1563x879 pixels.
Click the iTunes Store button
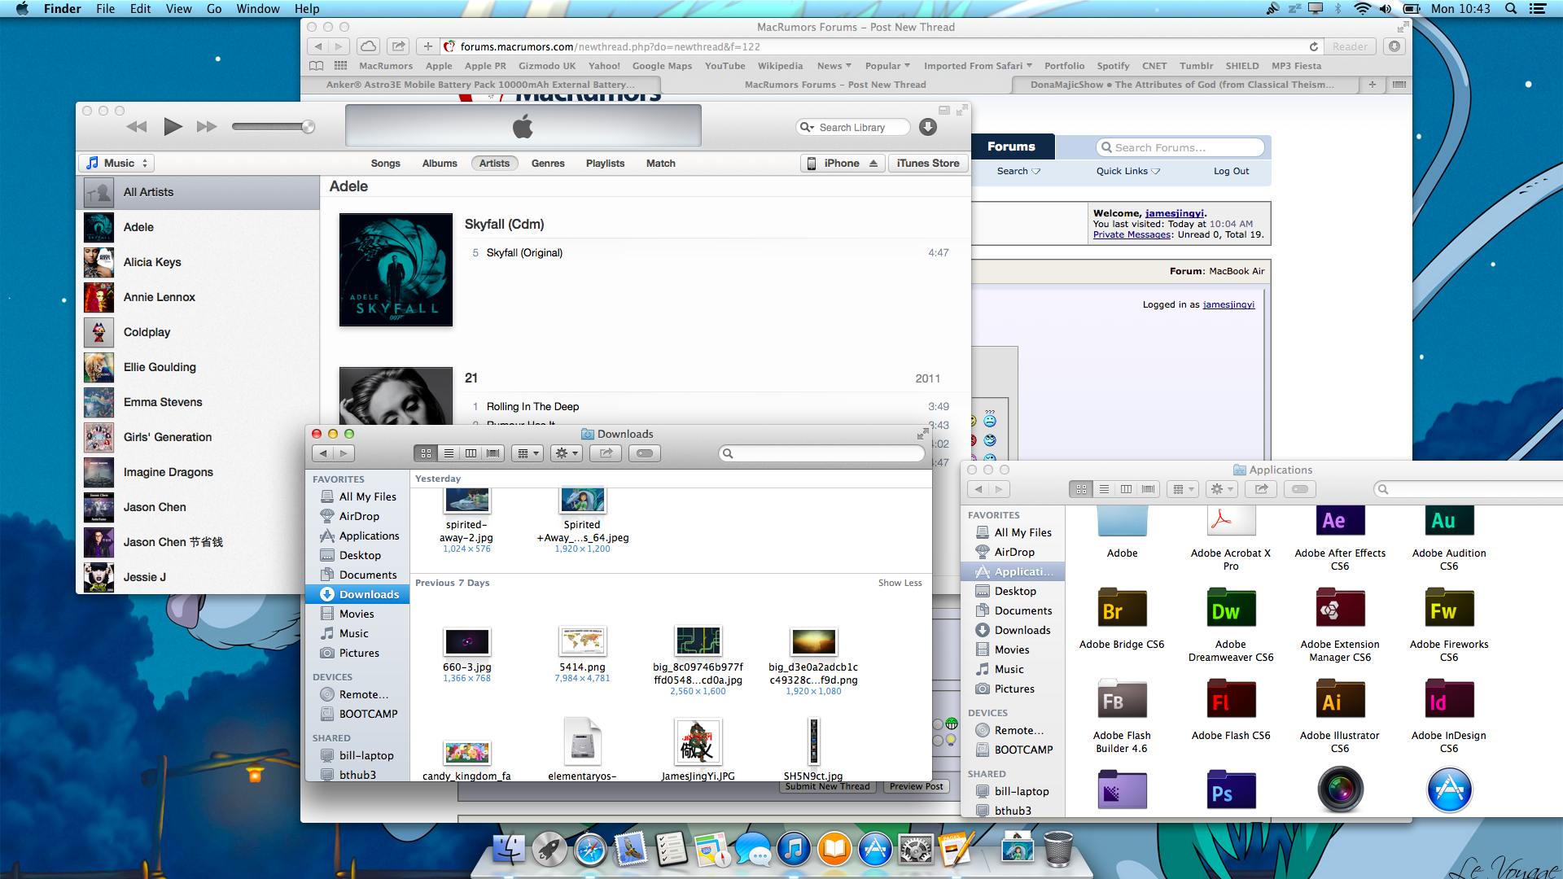coord(927,163)
